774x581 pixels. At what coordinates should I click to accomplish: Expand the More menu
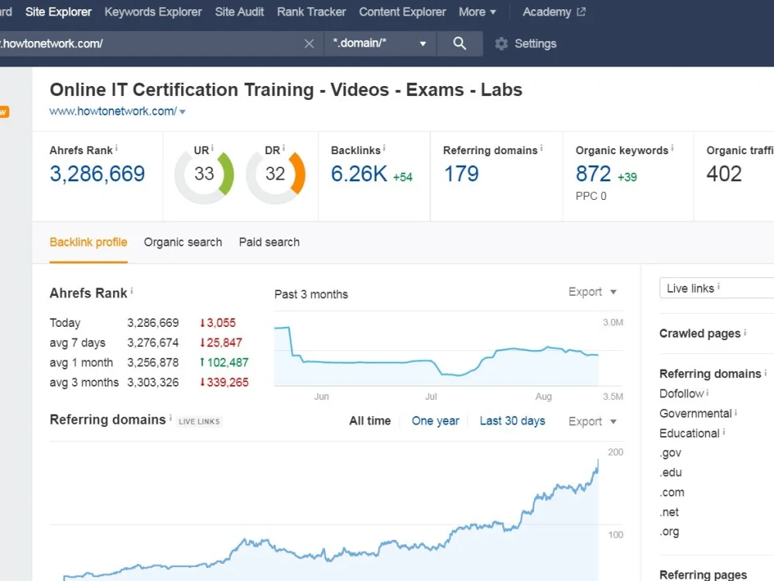(x=477, y=12)
